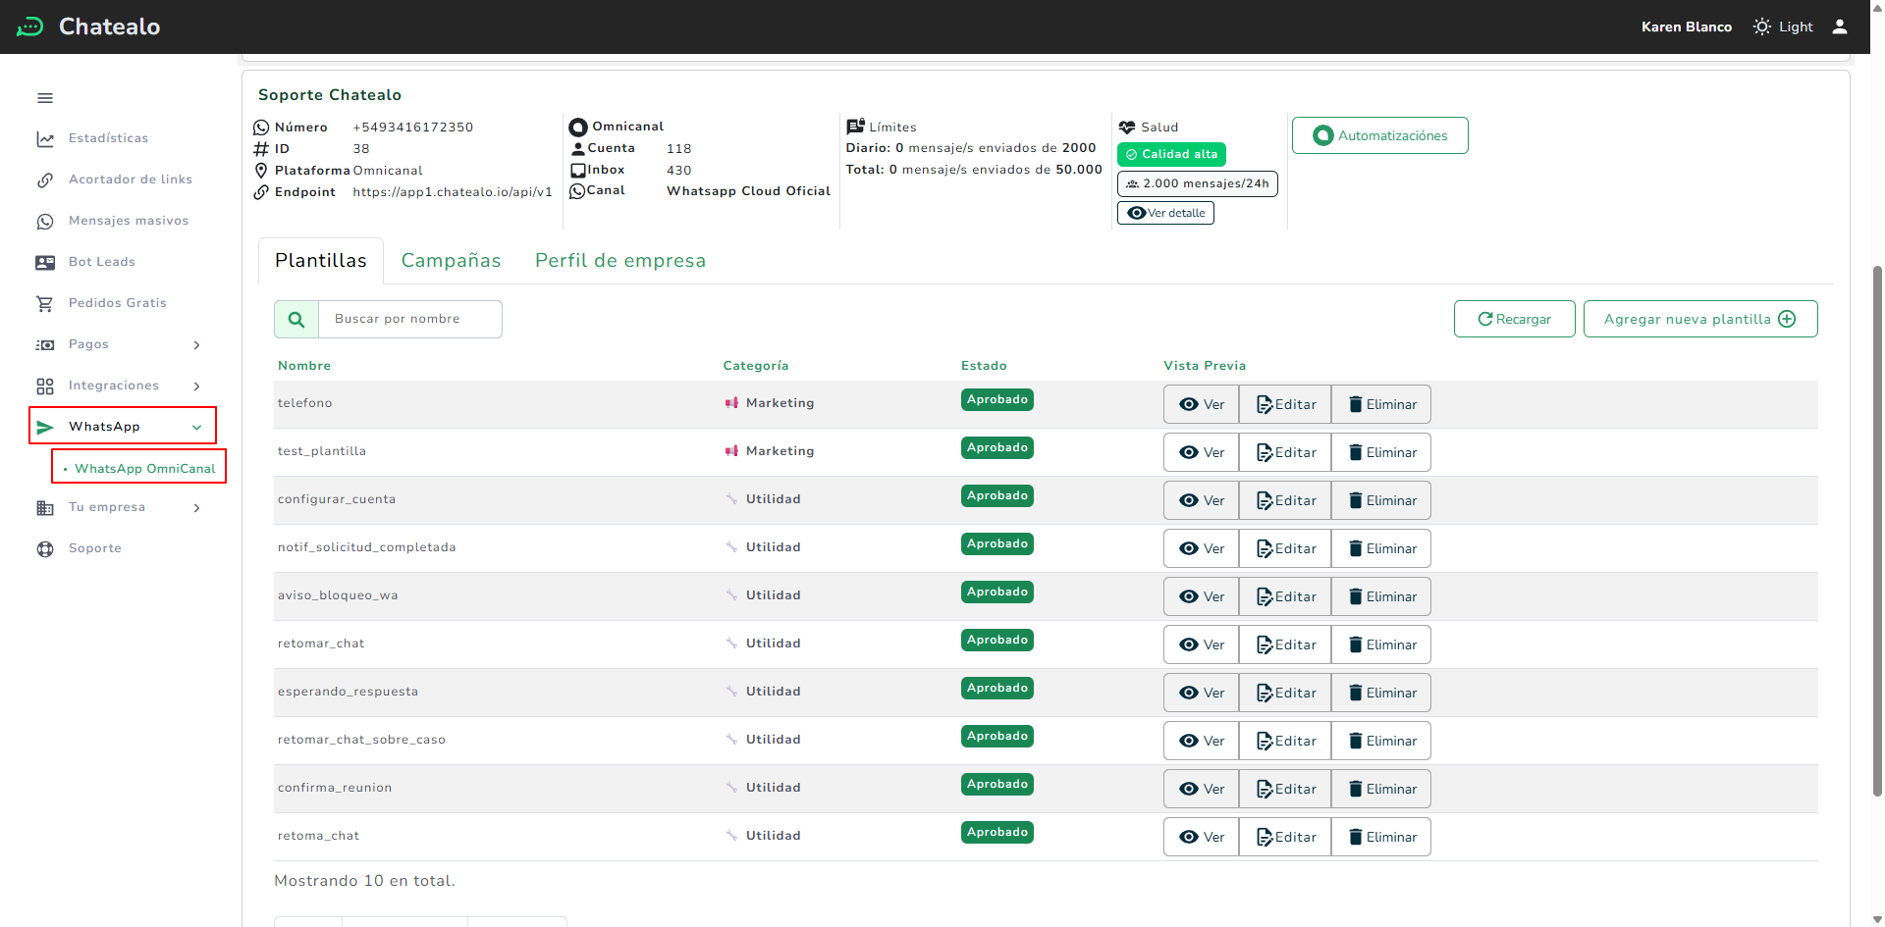Open Estadísticas from the sidebar
This screenshot has width=1885, height=927.
[108, 138]
